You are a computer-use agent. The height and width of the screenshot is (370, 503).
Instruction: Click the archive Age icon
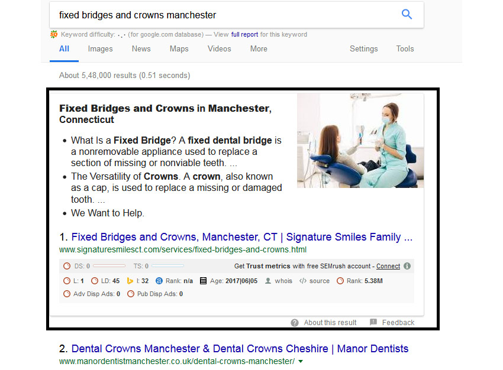(x=203, y=281)
